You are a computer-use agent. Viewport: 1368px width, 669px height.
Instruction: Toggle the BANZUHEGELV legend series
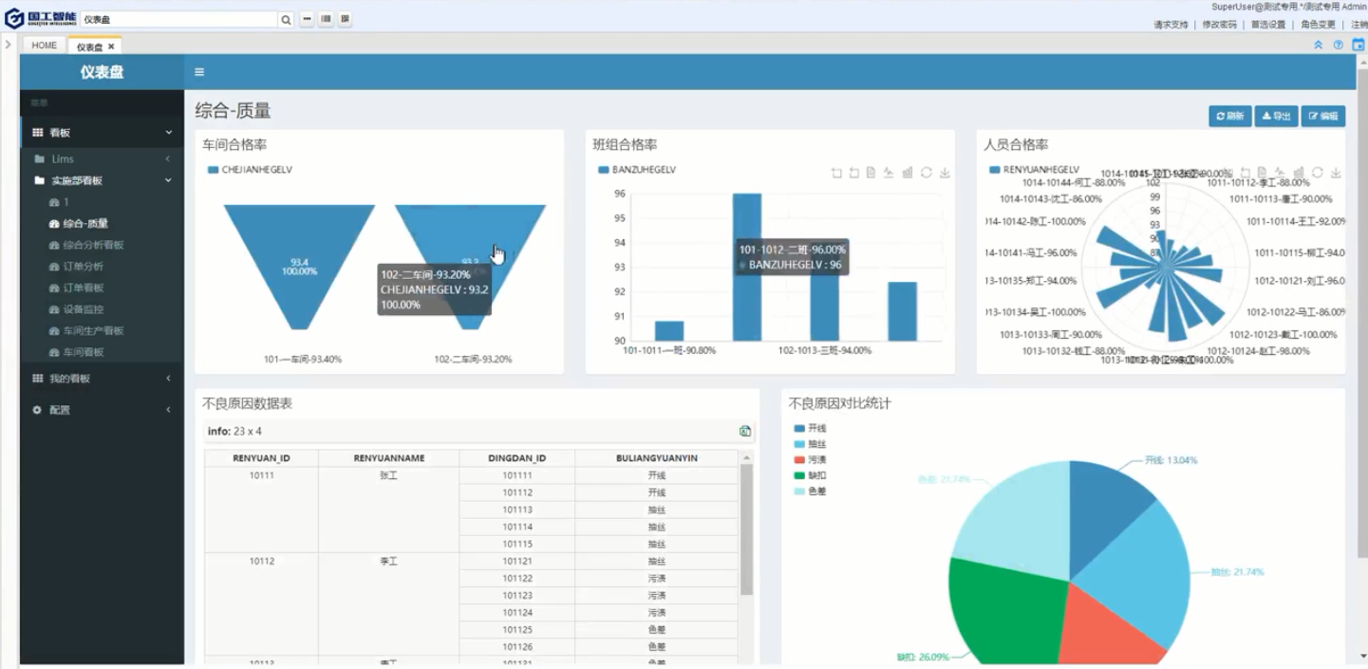coord(636,170)
